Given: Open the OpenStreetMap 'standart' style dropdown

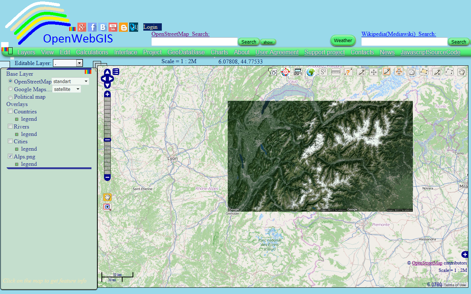Looking at the screenshot, I should 71,81.
